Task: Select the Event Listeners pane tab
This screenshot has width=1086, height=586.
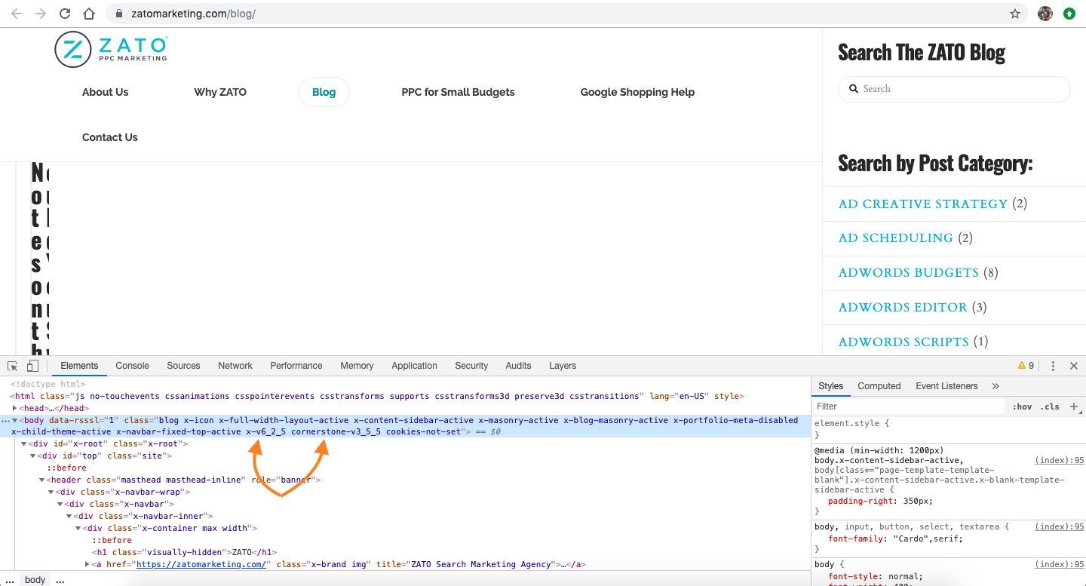Action: tap(946, 386)
